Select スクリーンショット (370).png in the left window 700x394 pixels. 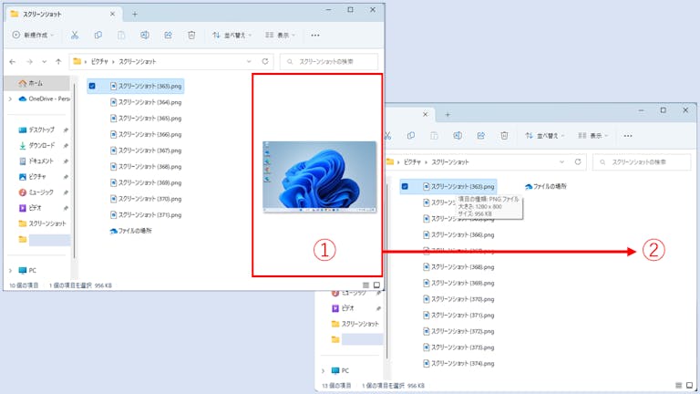coord(146,199)
